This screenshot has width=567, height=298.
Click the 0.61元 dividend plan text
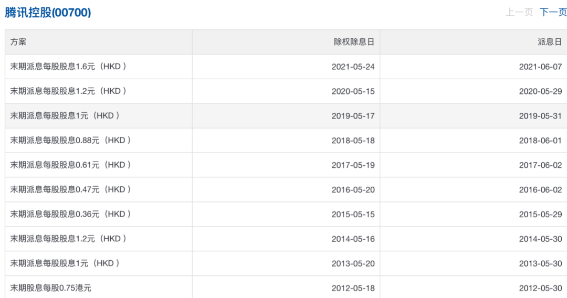pos(70,165)
